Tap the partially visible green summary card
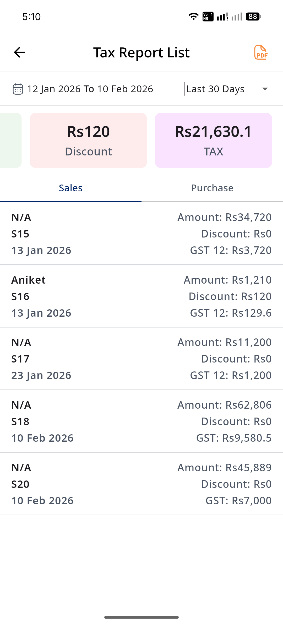283x627 pixels. tap(10, 140)
